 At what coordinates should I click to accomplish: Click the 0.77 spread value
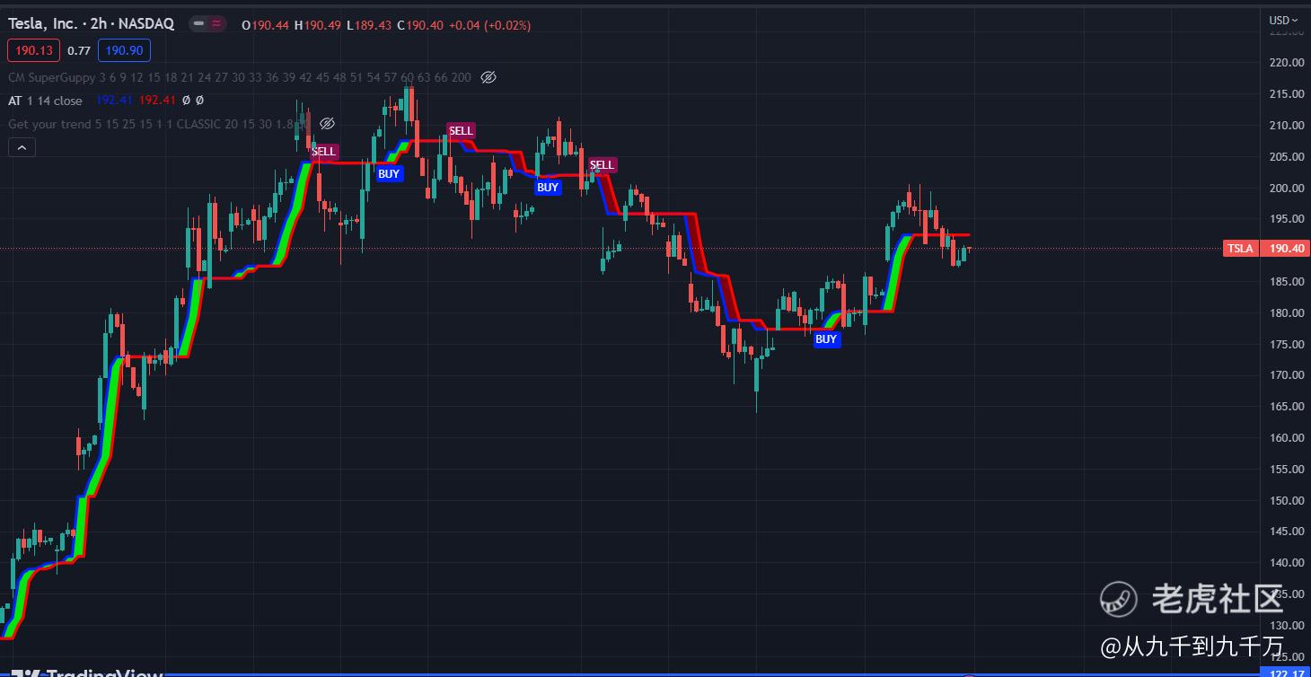click(79, 50)
